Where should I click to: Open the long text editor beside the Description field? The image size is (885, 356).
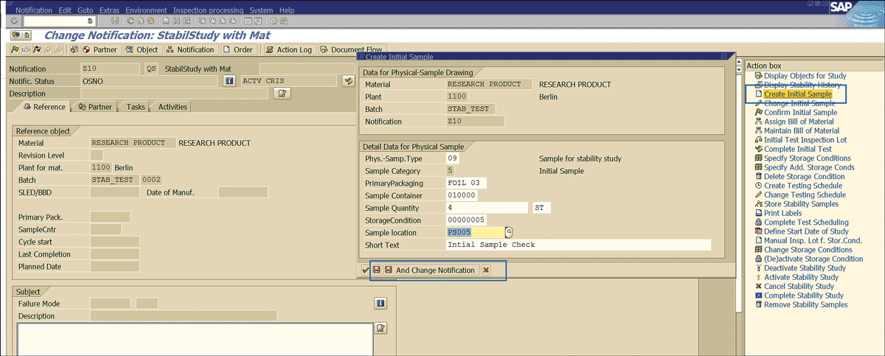(281, 93)
